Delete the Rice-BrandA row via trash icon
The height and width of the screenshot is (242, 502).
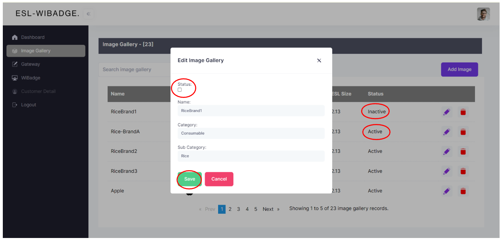pos(463,132)
